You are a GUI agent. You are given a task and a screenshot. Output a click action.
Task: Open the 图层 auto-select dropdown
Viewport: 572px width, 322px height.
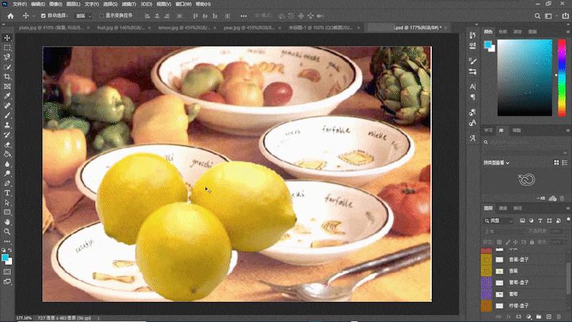tap(84, 15)
